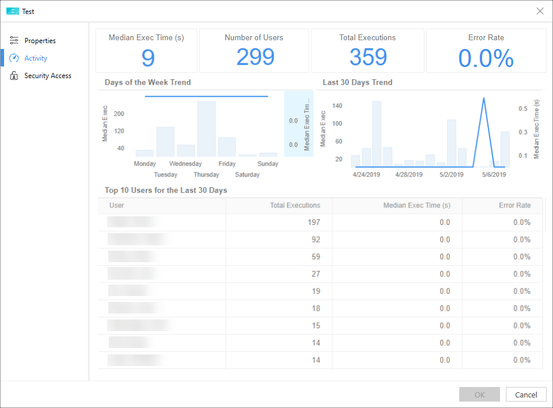553x408 pixels.
Task: Open the Properties tab
Action: click(40, 41)
